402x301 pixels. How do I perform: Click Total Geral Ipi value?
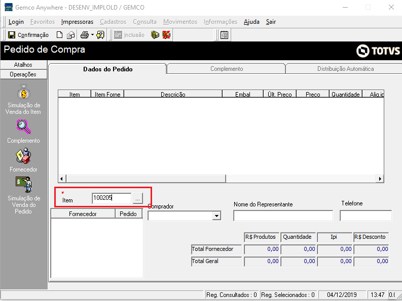click(335, 262)
